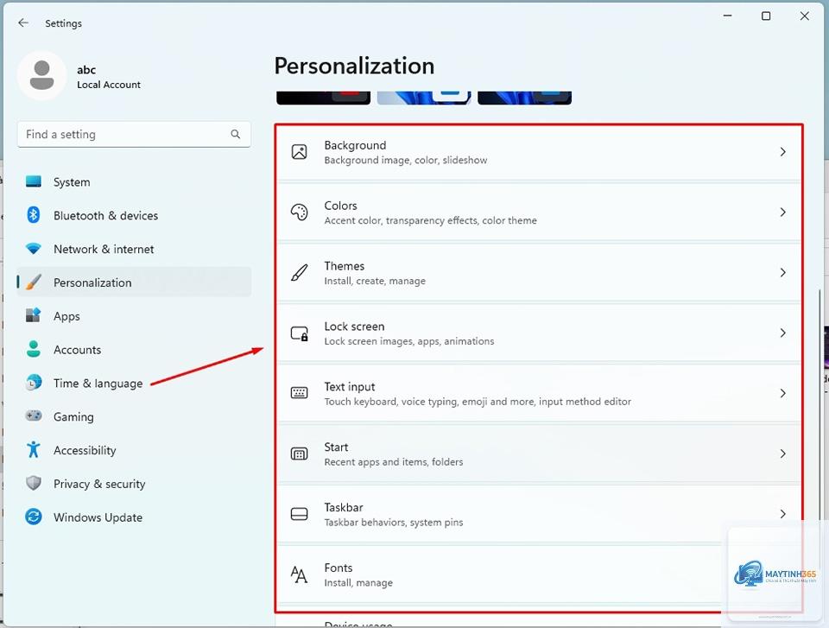Expand Start settings chevron
This screenshot has width=829, height=628.
783,454
